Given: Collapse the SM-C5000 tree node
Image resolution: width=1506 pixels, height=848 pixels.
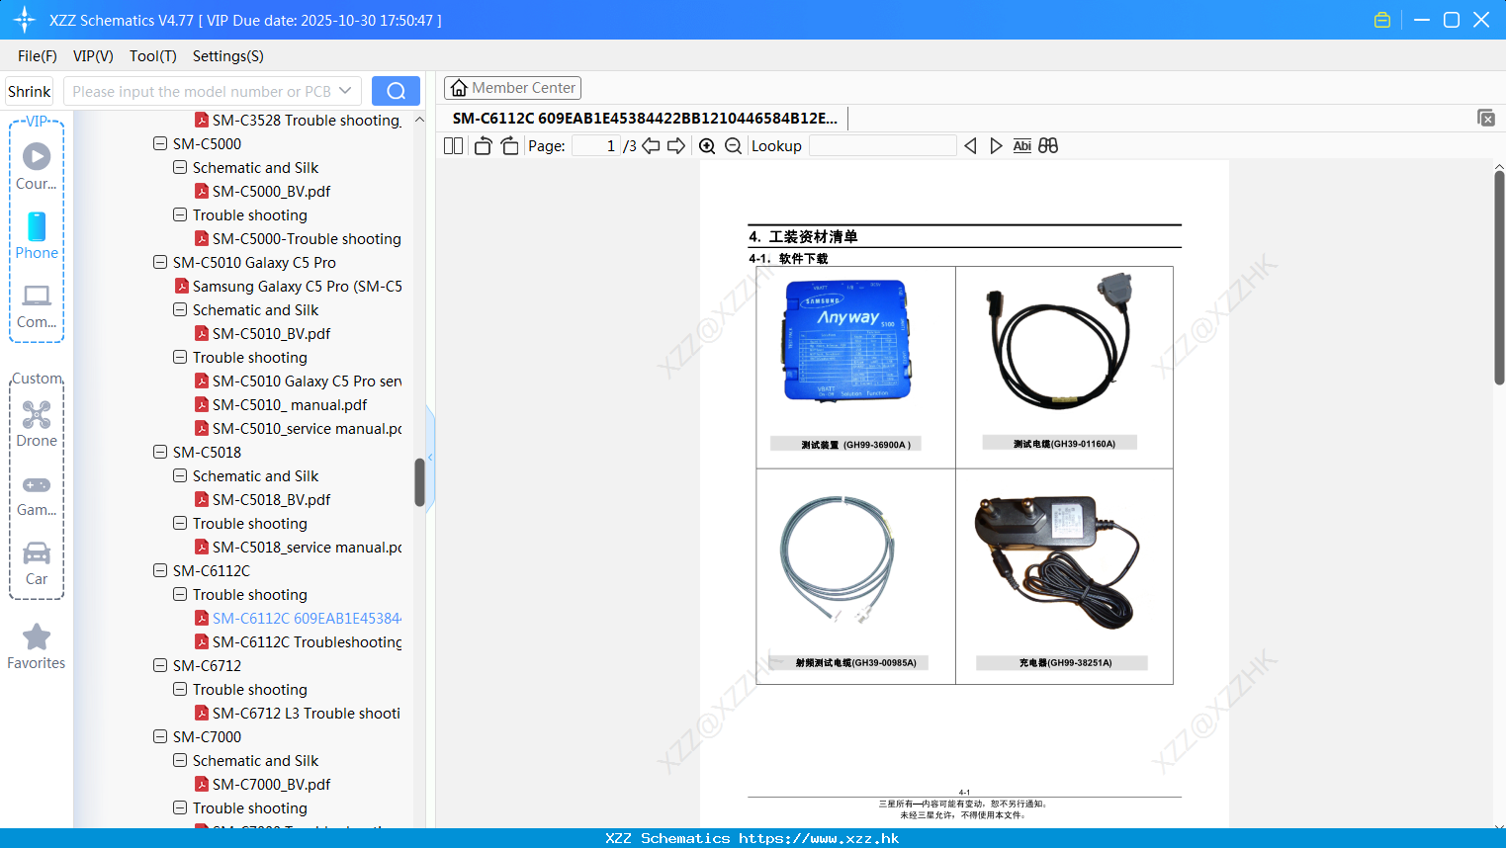Looking at the screenshot, I should 160,143.
